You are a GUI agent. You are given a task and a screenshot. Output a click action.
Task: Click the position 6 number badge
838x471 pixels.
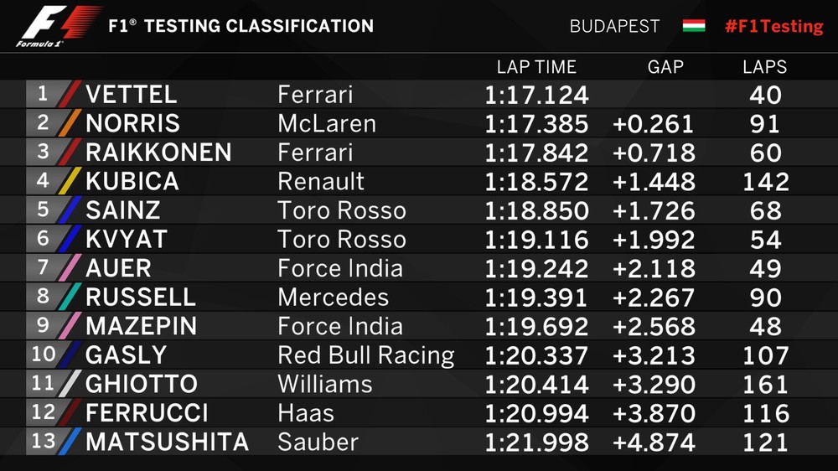(x=43, y=239)
